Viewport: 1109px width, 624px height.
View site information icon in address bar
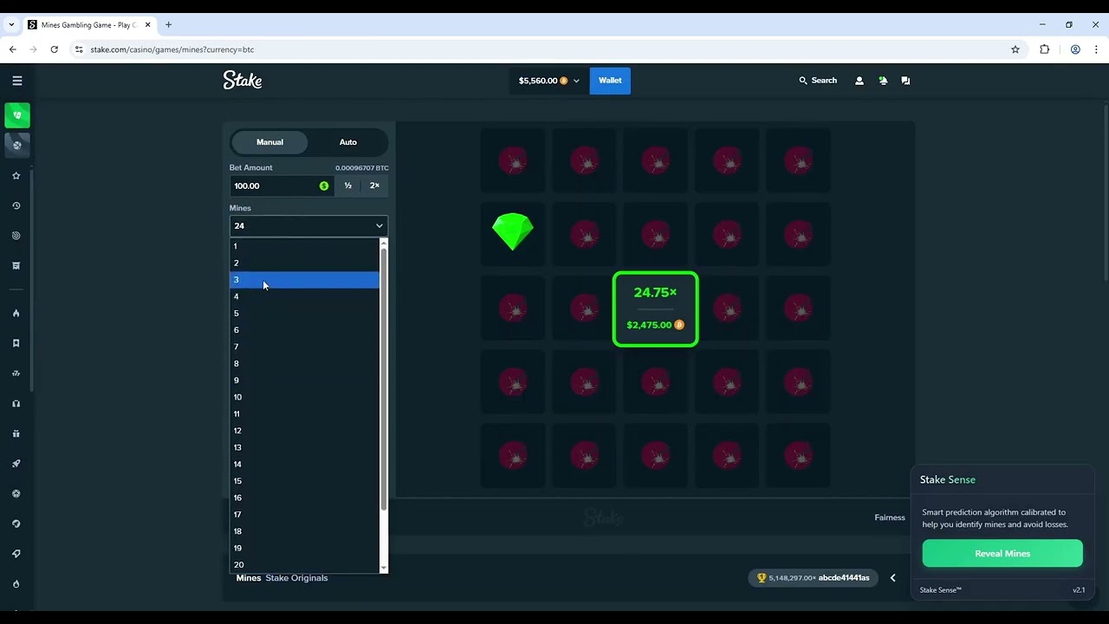[79, 49]
